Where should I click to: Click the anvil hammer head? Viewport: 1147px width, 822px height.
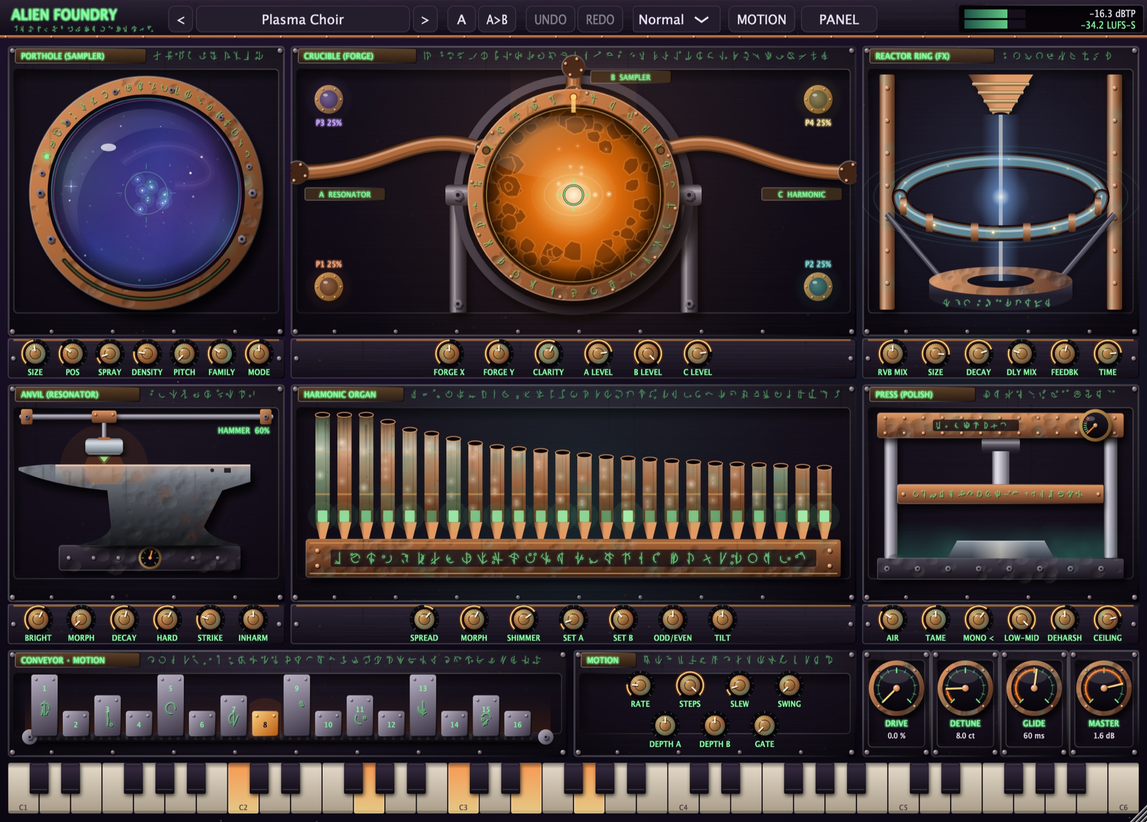pos(104,446)
